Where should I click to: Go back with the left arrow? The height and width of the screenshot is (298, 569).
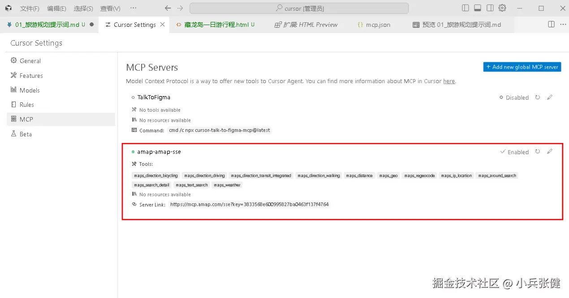click(168, 8)
